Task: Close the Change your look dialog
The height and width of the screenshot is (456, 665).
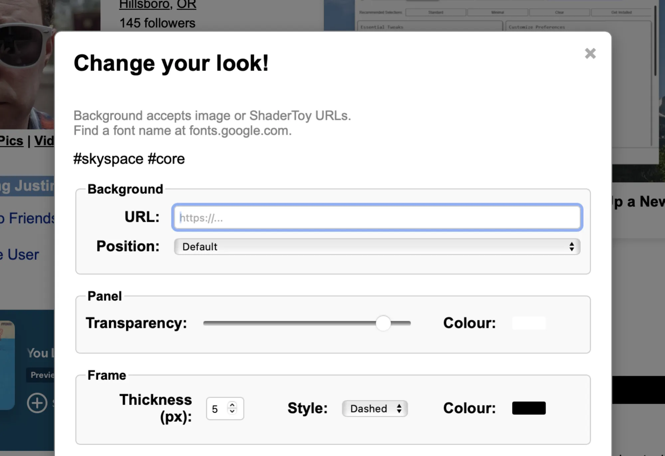Action: (x=590, y=54)
